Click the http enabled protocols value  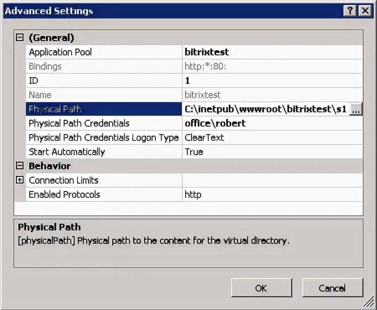click(x=193, y=194)
